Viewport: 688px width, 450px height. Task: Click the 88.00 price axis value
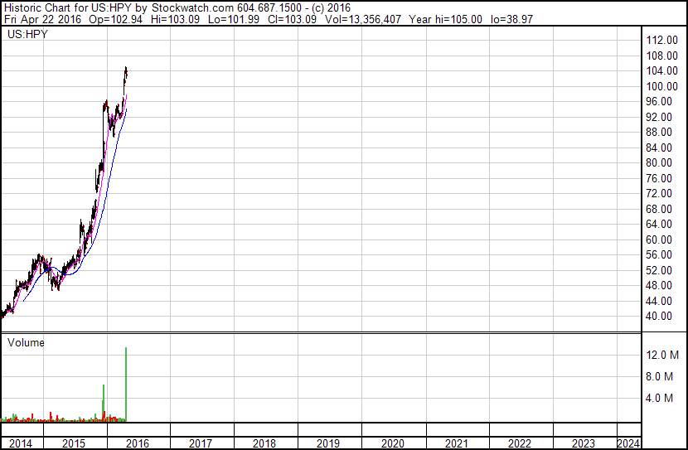click(659, 132)
